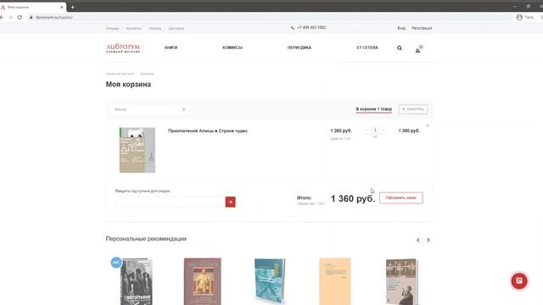Show next recommendations with the right arrow
The width and height of the screenshot is (543, 305).
[x=428, y=240]
